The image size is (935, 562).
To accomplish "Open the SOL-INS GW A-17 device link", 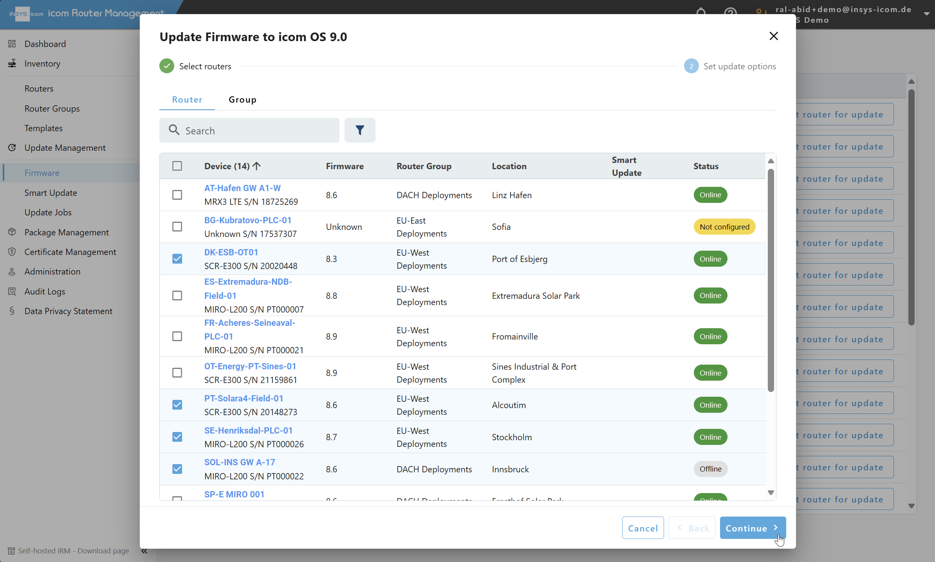I will tap(240, 462).
